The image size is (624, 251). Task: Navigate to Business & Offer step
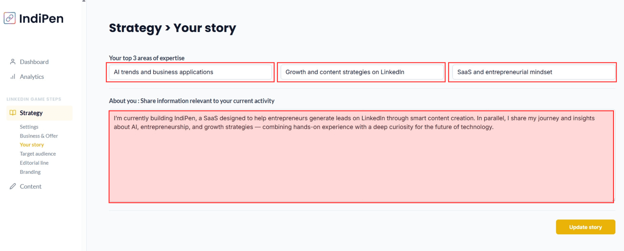39,136
